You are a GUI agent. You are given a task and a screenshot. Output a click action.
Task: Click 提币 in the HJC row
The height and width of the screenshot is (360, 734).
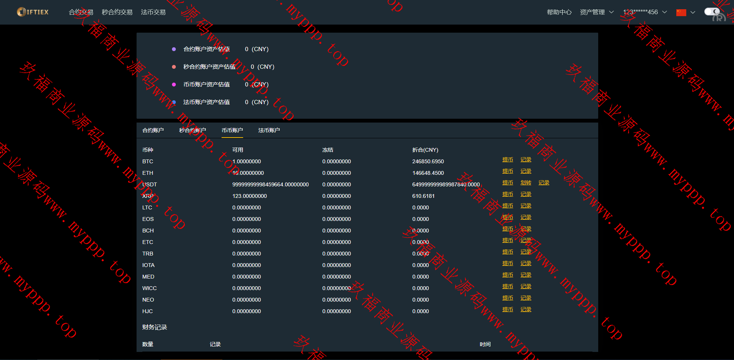point(507,310)
